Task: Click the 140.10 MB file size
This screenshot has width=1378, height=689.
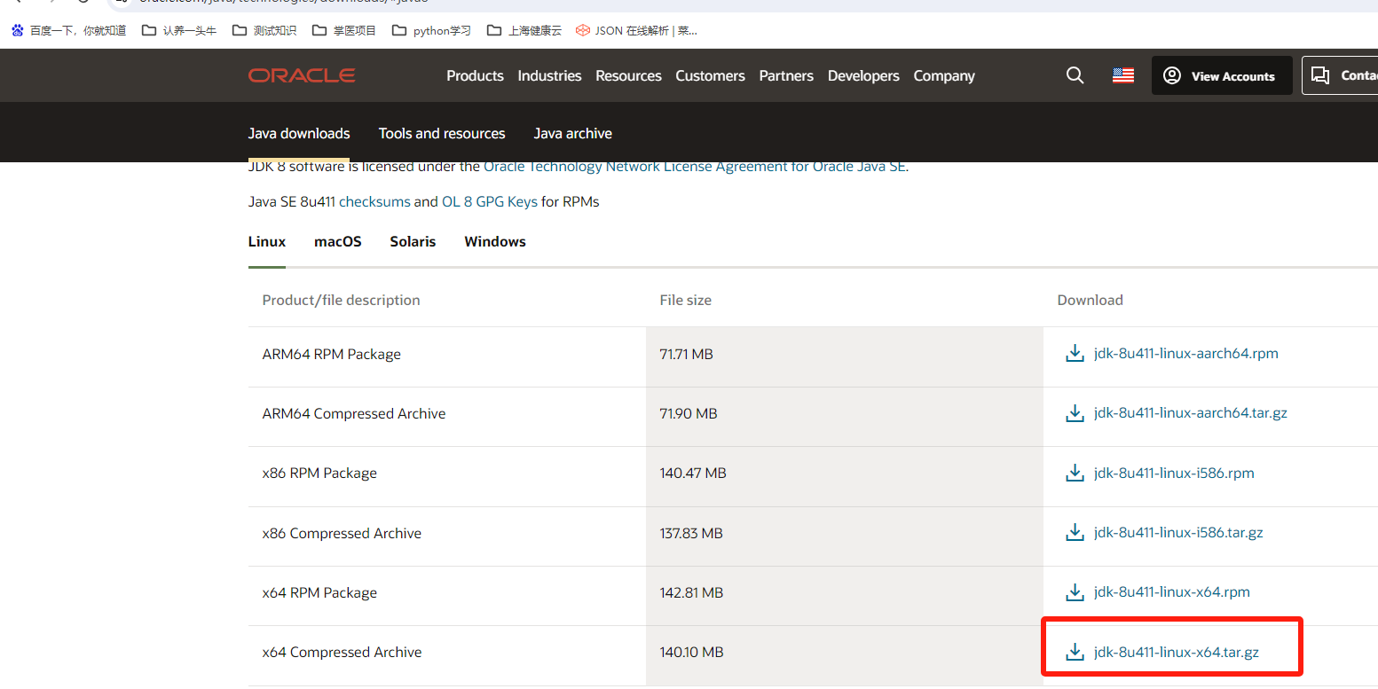Action: pyautogui.click(x=692, y=653)
